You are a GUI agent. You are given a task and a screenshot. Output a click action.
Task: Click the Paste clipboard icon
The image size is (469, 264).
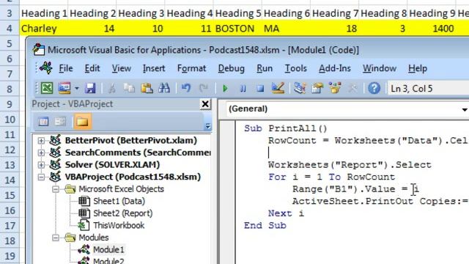(147, 88)
